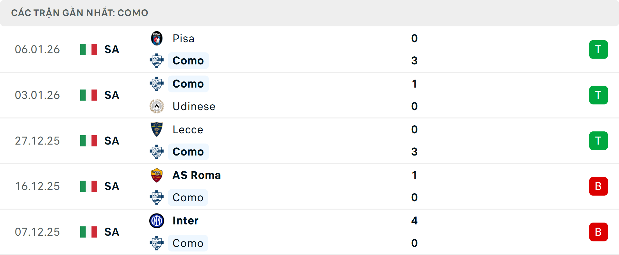Click the red B badge for 07.12.25
Viewport: 619px width, 255px height.
coord(598,232)
